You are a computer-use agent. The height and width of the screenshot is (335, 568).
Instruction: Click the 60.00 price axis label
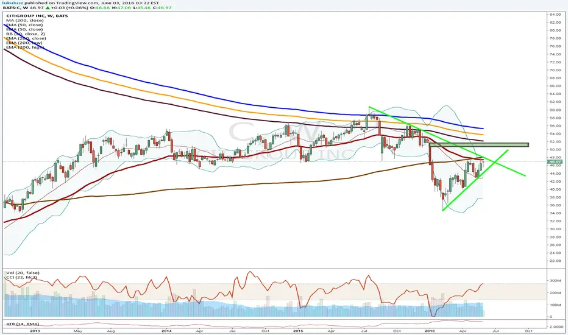pyautogui.click(x=555, y=110)
